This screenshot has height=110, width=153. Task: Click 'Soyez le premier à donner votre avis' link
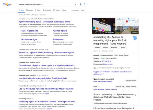[105, 89]
